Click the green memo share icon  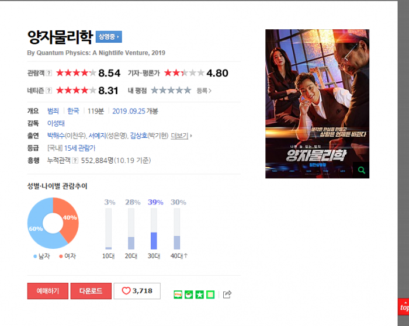point(210,294)
